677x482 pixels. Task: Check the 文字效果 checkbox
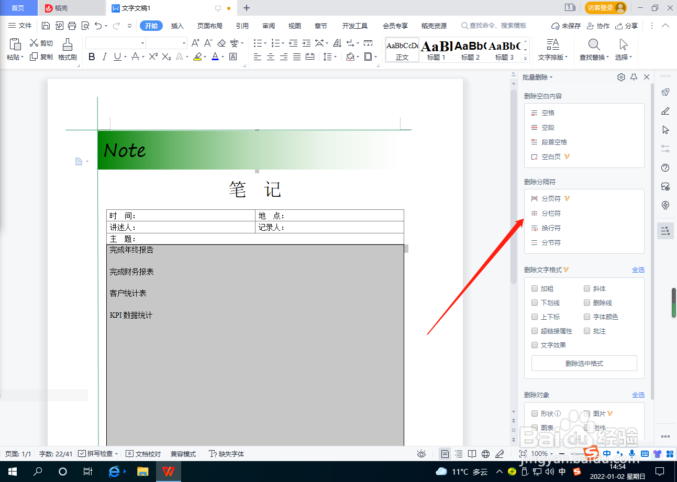[535, 345]
